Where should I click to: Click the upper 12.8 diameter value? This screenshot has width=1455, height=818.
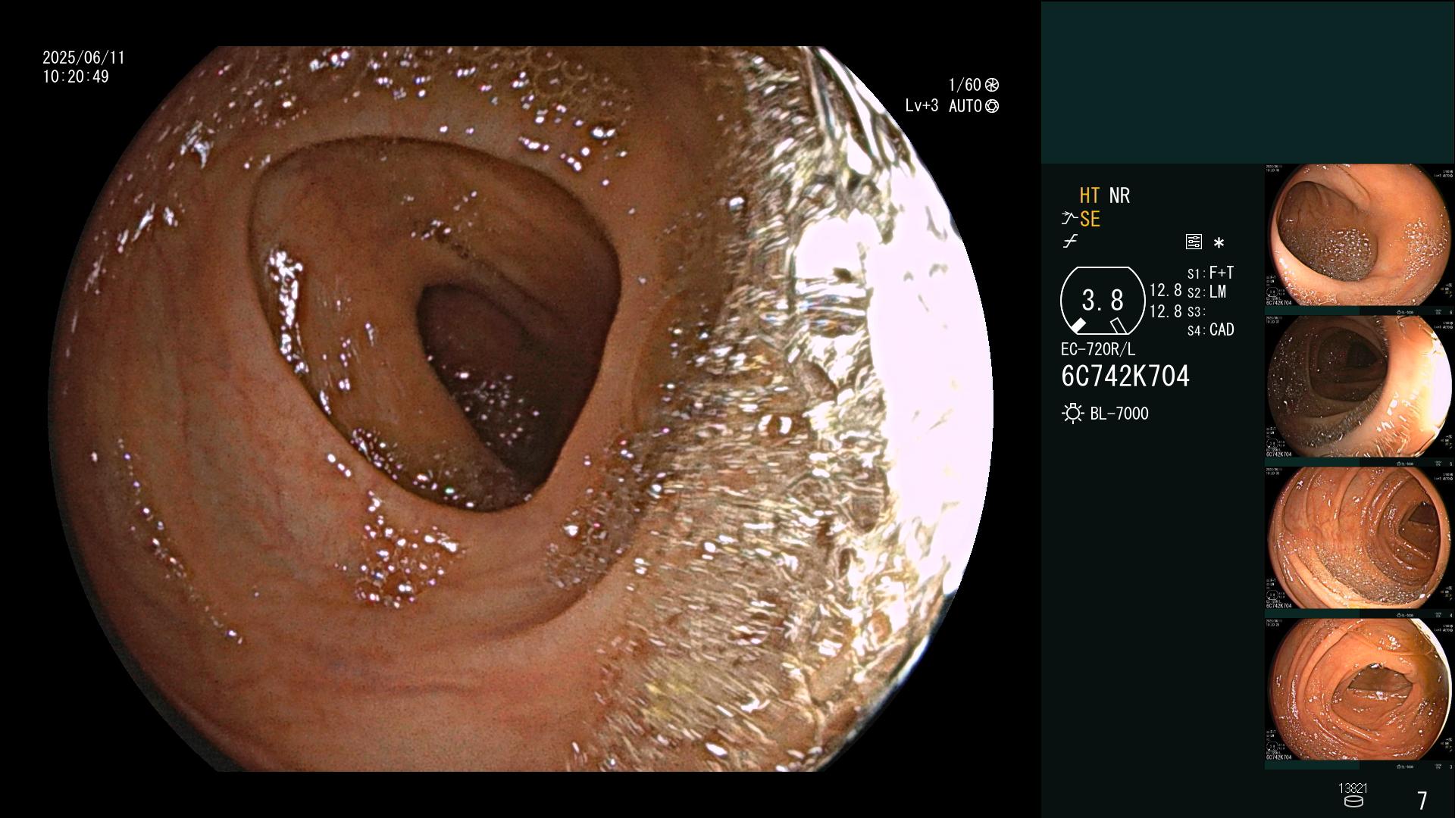1166,290
